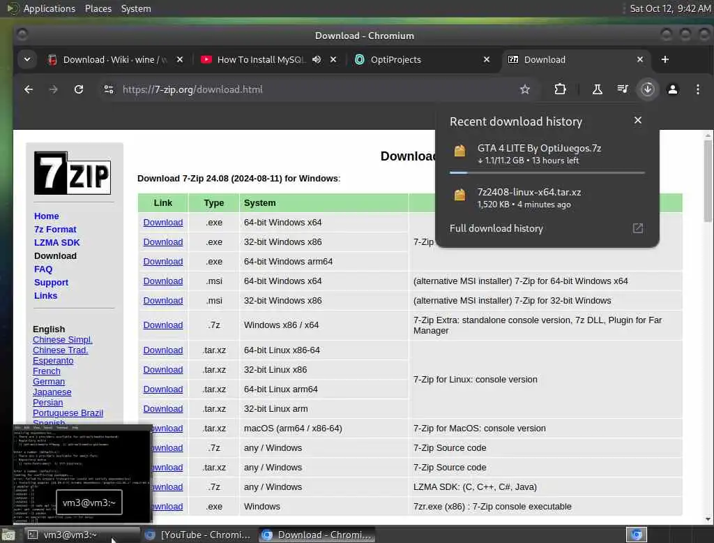Screen dimensions: 714x543
Task: Switch language to Esperanto
Action: coord(53,361)
